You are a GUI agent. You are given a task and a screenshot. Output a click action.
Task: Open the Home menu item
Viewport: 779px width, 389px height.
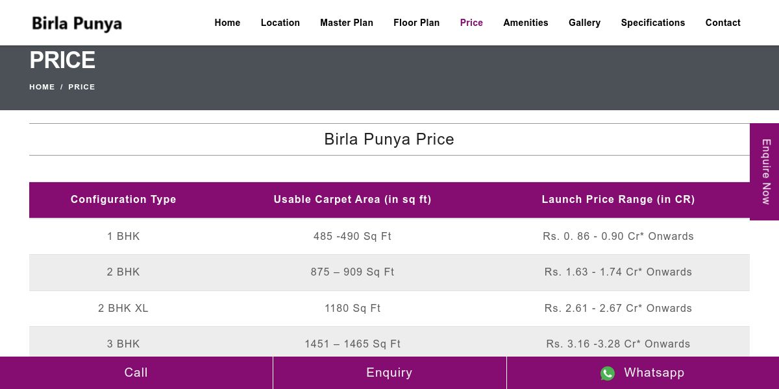coord(227,23)
